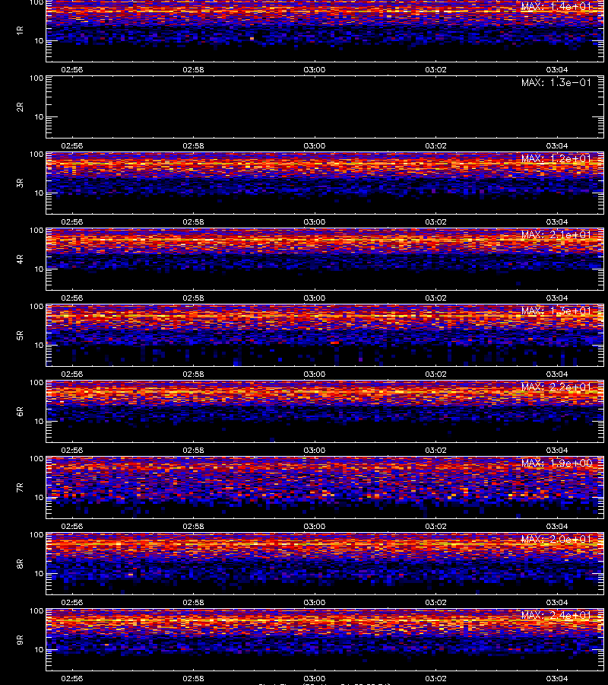Click the 03:04 tick label of panel 9R

tap(557, 678)
